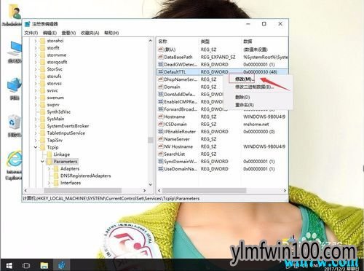
Task: Click the 名称 column header
Action: (x=178, y=42)
